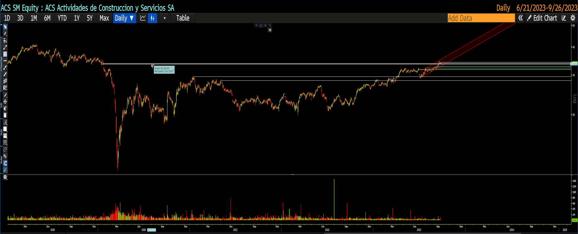Open the fill color style tool
The width and height of the screenshot is (578, 234).
coord(5,129)
